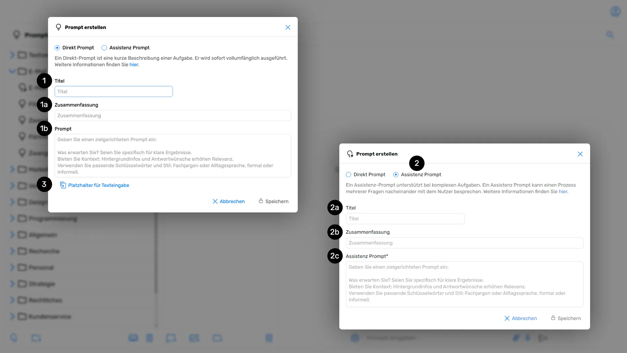
Task: Click Speichern in the left dialog
Action: pos(277,201)
